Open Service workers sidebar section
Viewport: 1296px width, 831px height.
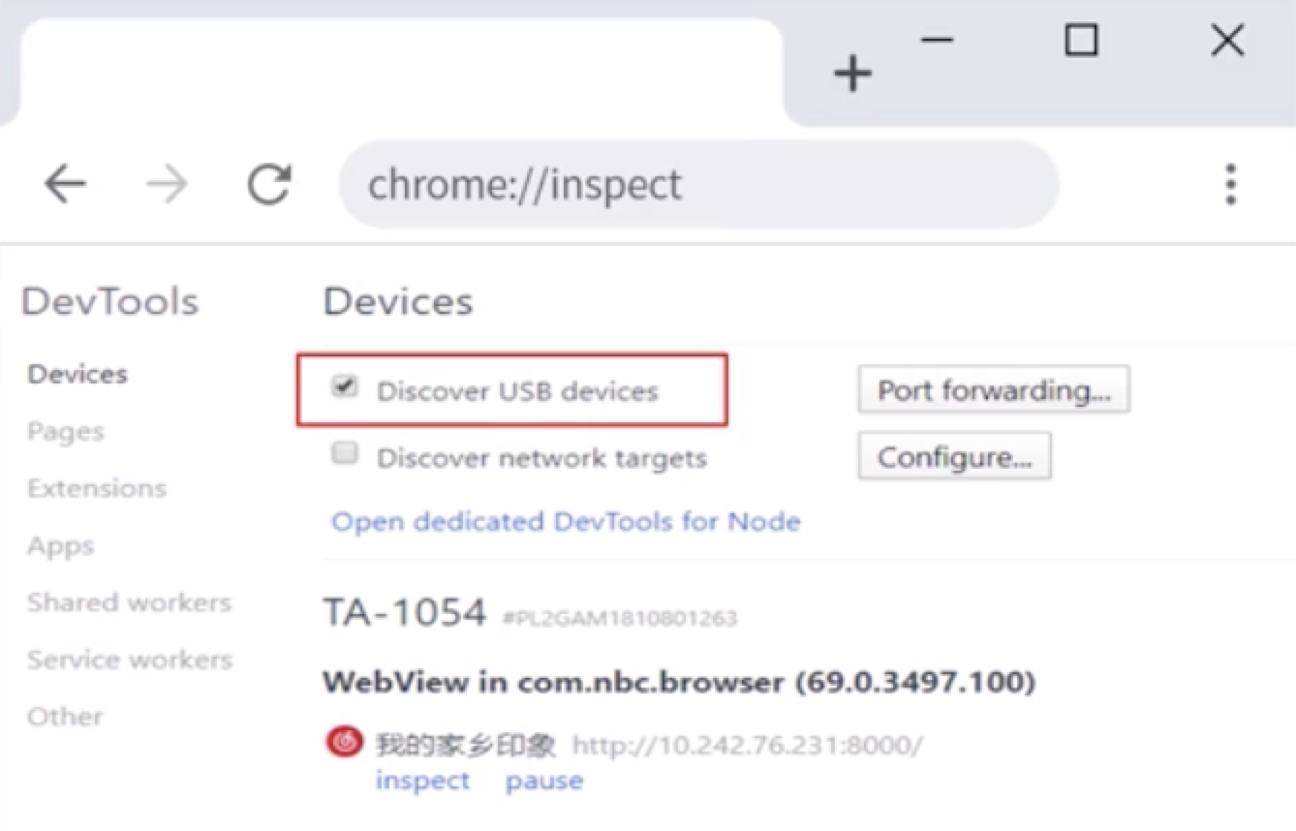coord(130,660)
